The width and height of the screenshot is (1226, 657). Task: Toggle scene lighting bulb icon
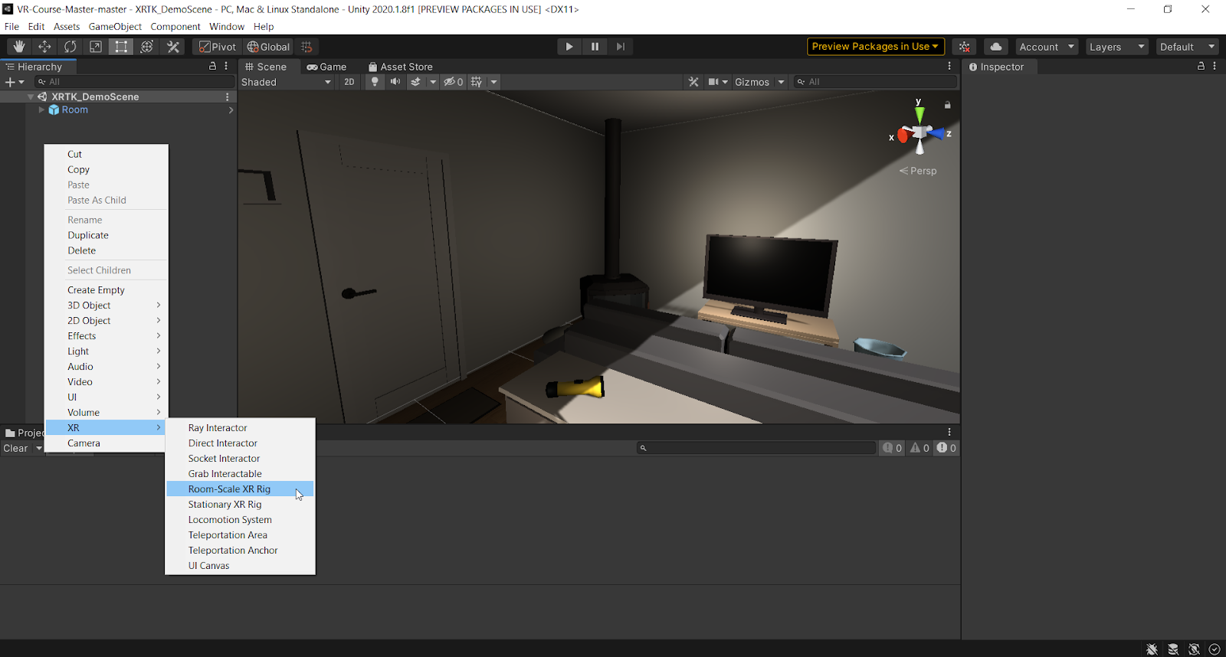pos(375,82)
